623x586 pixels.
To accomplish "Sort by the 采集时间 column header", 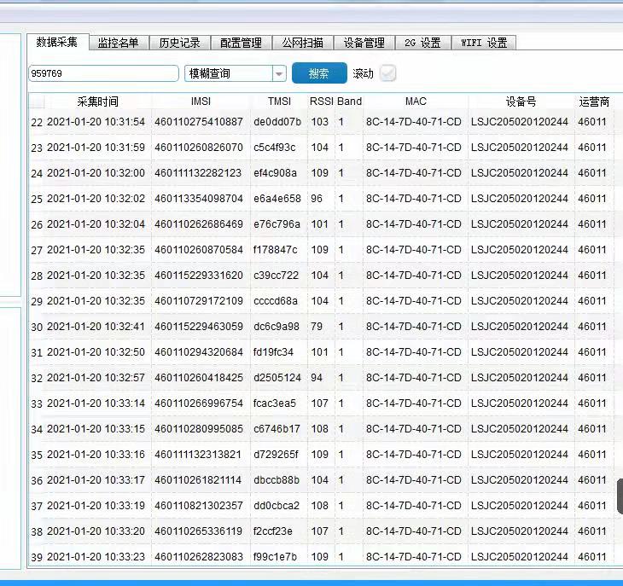I will tap(97, 102).
